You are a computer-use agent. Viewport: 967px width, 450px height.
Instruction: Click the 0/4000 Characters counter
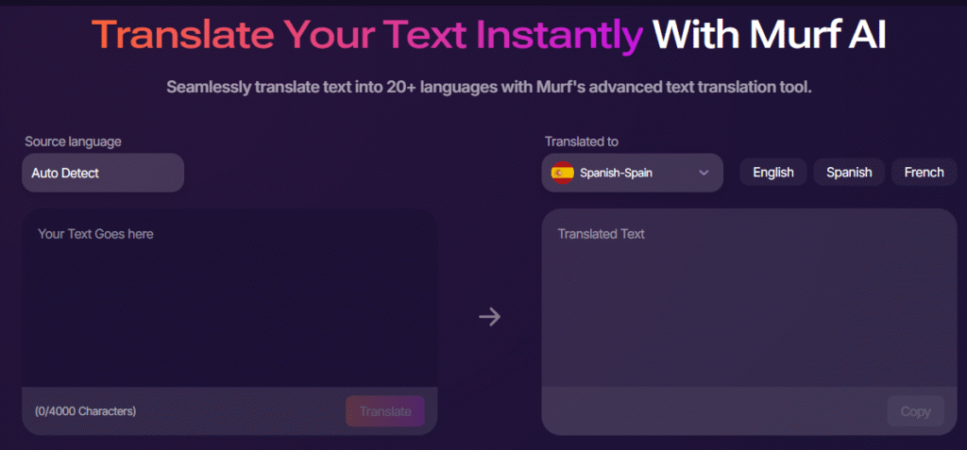coord(85,411)
